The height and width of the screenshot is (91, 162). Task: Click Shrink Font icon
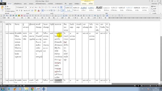(x=33, y=7)
